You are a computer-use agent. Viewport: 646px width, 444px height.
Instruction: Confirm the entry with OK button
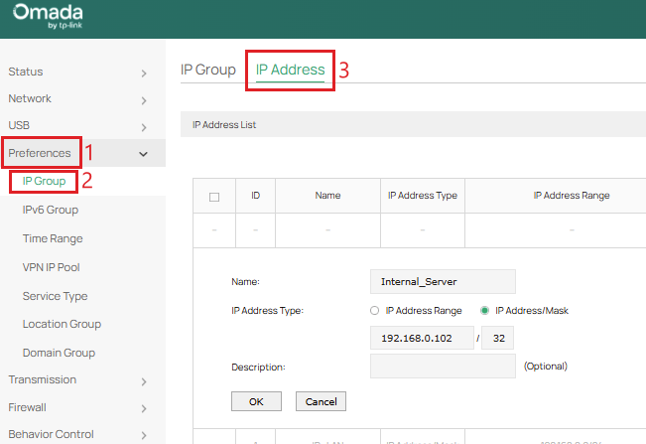click(256, 401)
